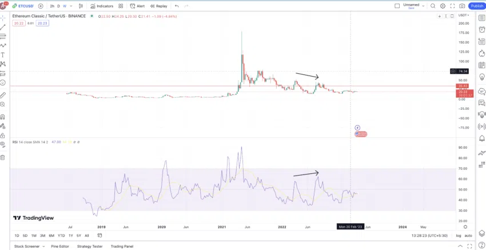Toggle hide all drawings eye icon
This screenshot has width=486, height=250.
coord(3,144)
